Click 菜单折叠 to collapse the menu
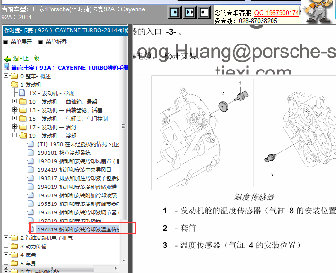 pyautogui.click(x=56, y=42)
